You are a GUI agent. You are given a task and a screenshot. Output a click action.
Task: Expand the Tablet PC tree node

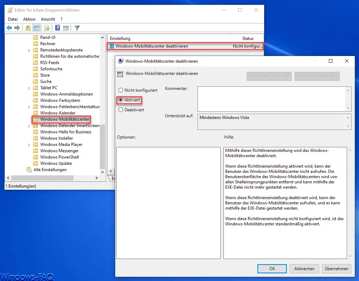point(29,88)
